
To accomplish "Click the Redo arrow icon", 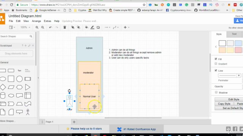I will point(57,28).
